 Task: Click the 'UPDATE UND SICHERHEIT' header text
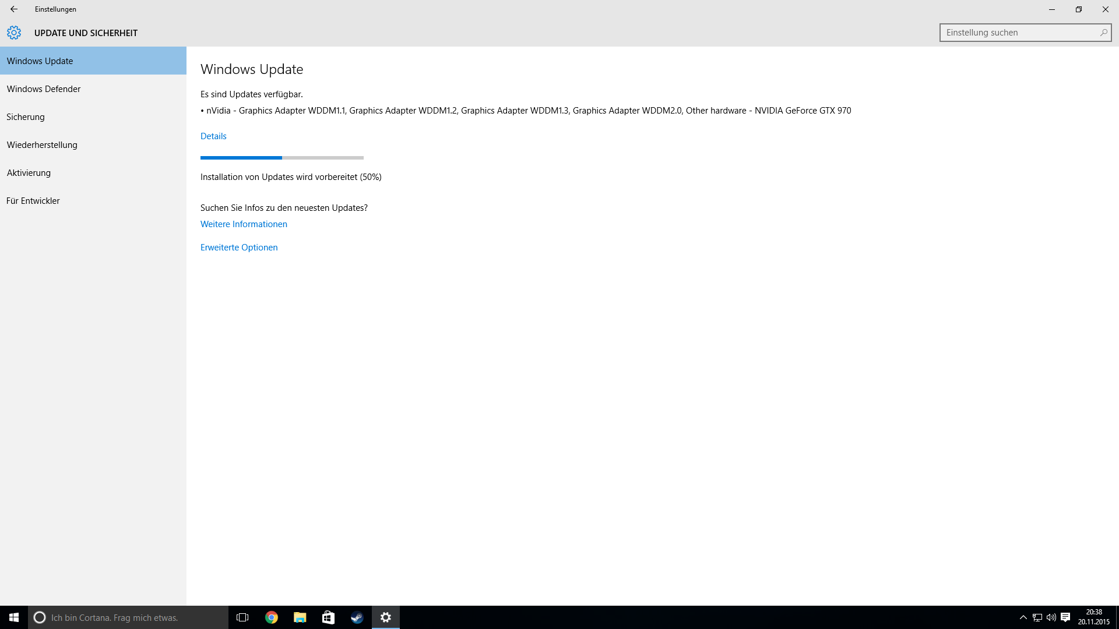(x=86, y=33)
